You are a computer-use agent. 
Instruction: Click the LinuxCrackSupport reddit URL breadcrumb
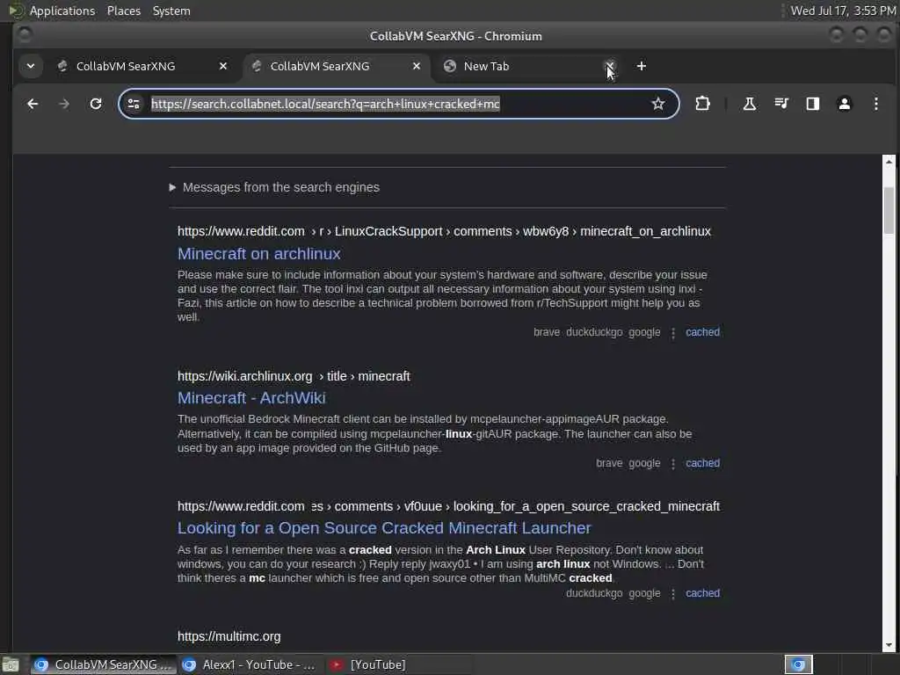444,231
